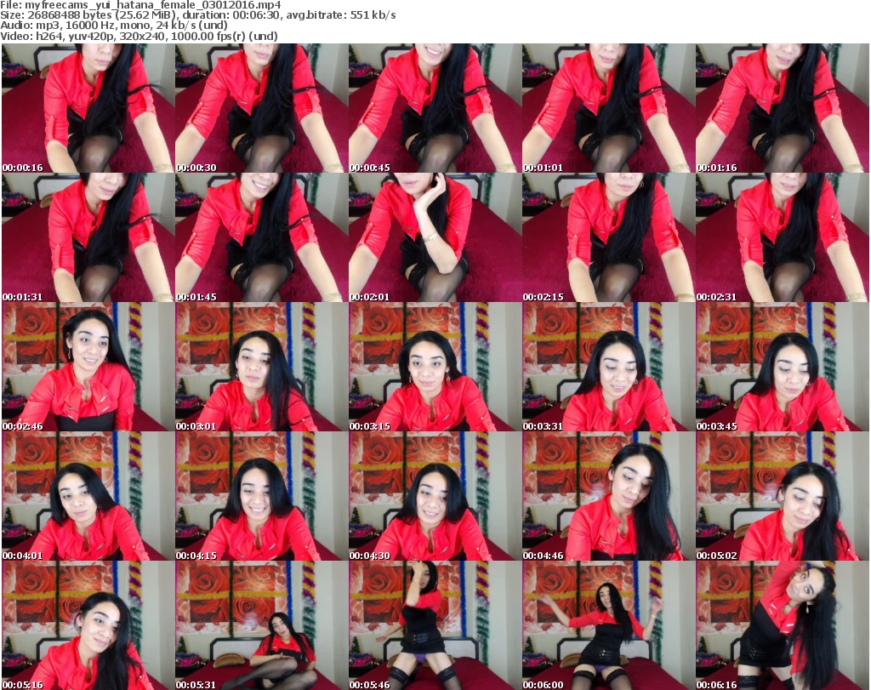
Task: Select the thumbnail stamped 00:03:45
Action: [783, 368]
